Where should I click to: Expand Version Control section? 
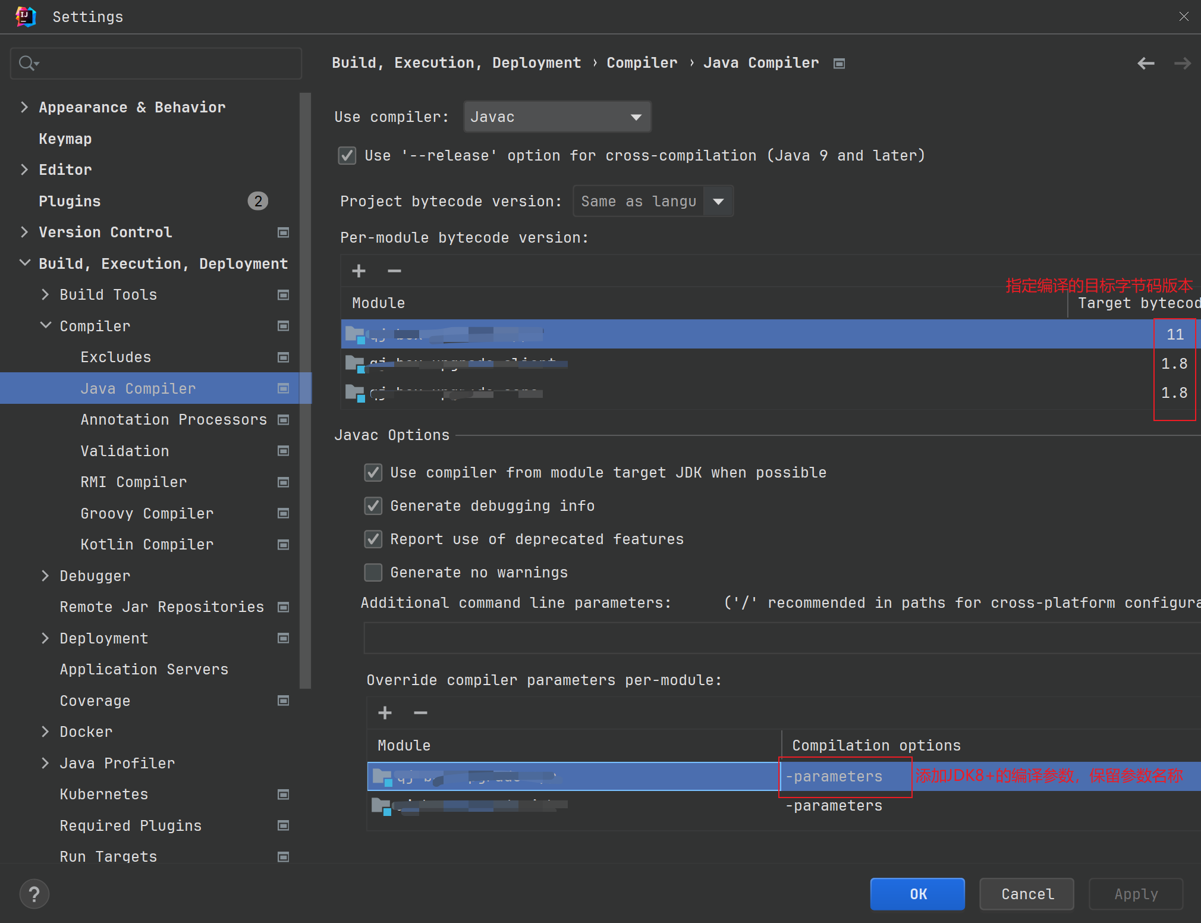pyautogui.click(x=24, y=232)
